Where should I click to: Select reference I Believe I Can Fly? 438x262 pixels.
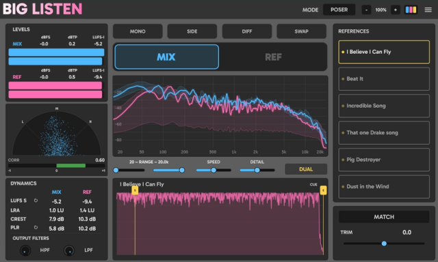coord(384,52)
